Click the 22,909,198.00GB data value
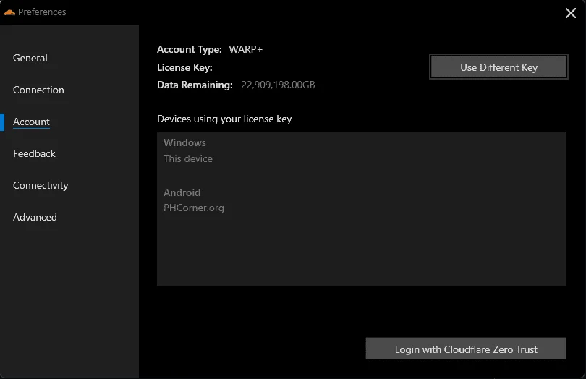586x379 pixels. tap(278, 85)
